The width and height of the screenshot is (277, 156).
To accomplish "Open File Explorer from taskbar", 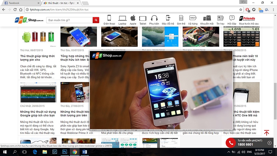I will pos(45,152).
